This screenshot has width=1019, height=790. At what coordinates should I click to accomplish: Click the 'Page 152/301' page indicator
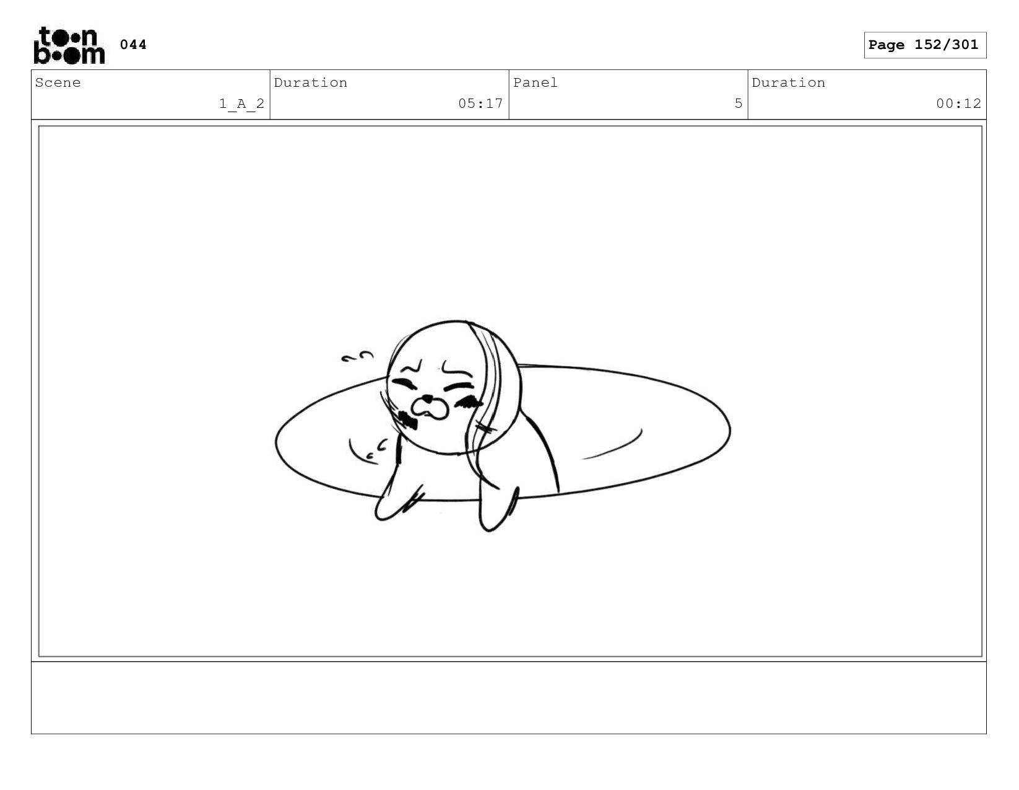coord(925,45)
